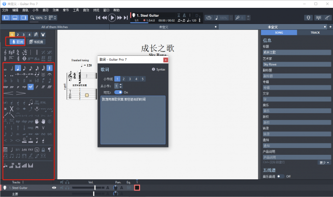Apply the pop technique effect
Screen dimensions: 333x197
point(30,122)
